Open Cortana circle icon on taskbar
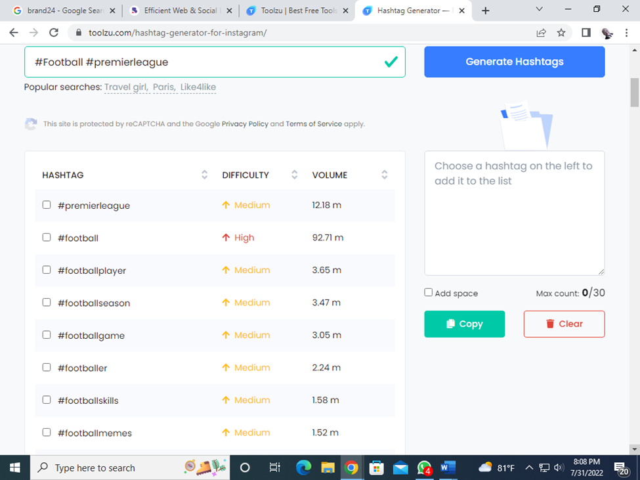The image size is (640, 480). point(245,468)
